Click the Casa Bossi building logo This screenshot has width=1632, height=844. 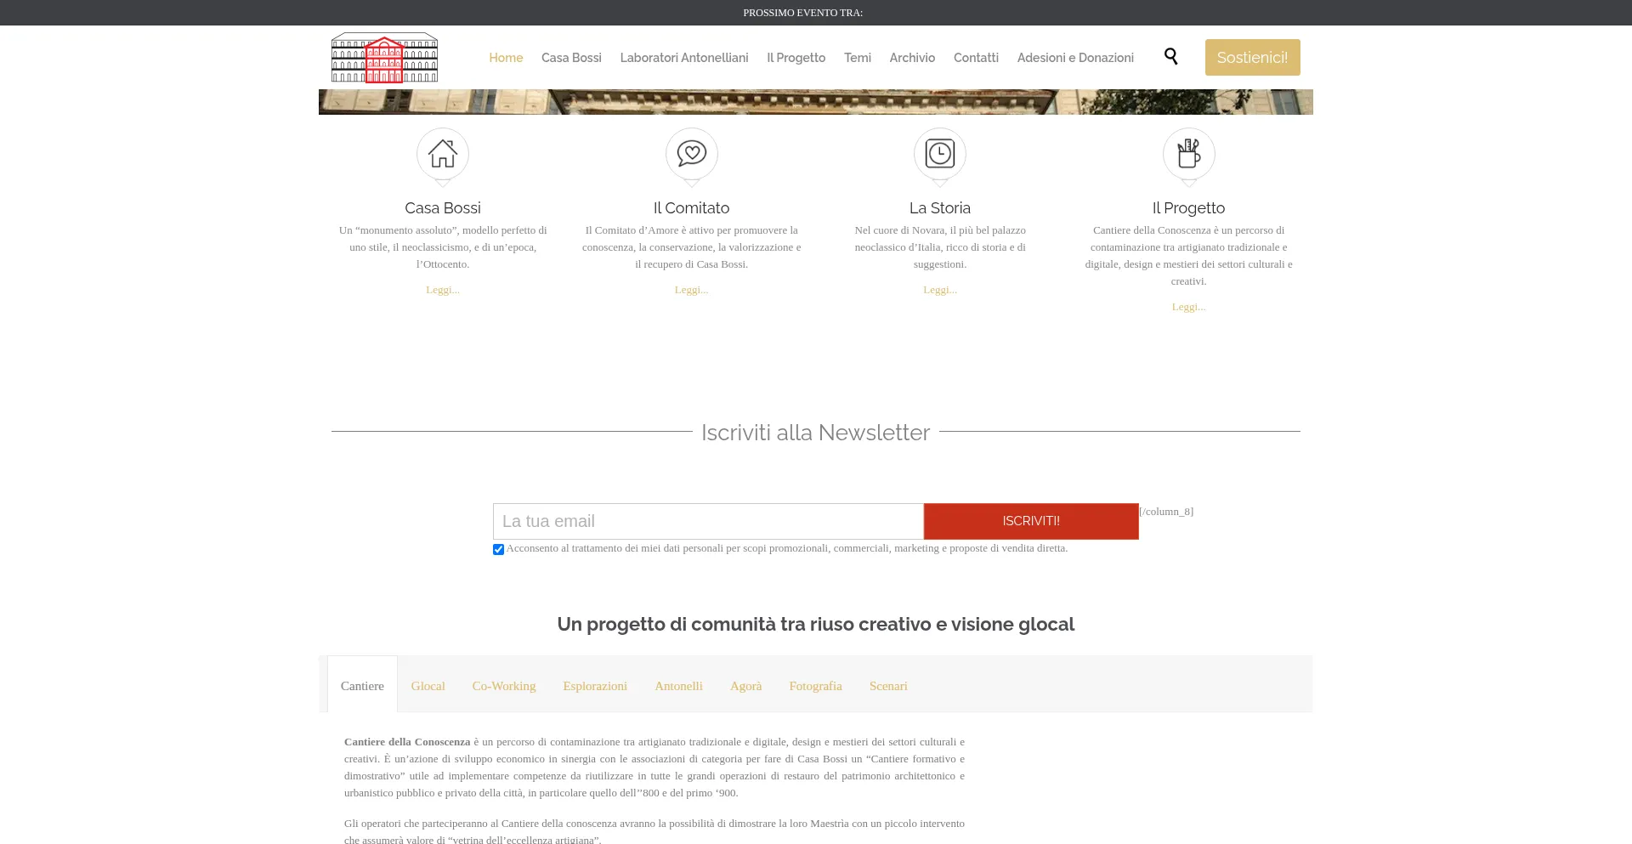point(384,58)
